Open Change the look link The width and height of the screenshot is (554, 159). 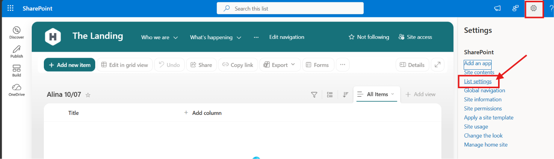coord(483,136)
